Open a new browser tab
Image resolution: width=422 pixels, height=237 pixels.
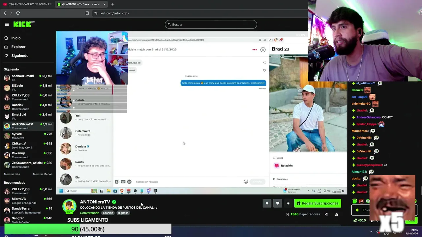[112, 4]
